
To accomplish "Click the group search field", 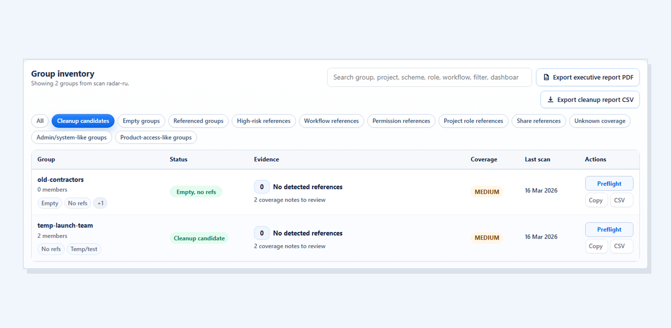I will [429, 77].
